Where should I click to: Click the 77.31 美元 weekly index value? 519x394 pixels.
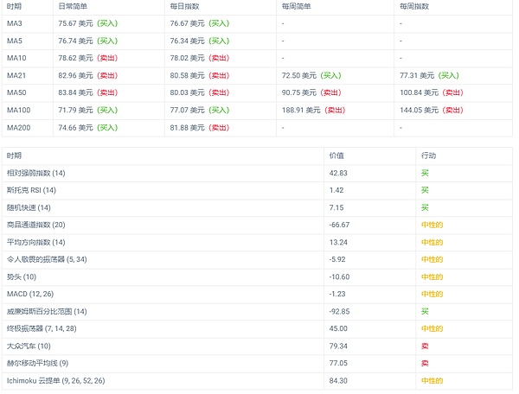tap(417, 75)
